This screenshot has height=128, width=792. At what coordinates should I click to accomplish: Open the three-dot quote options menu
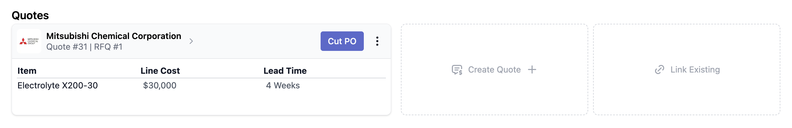click(x=377, y=41)
